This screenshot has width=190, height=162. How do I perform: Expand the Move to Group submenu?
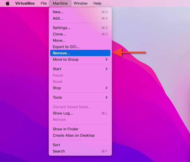[x=80, y=59]
